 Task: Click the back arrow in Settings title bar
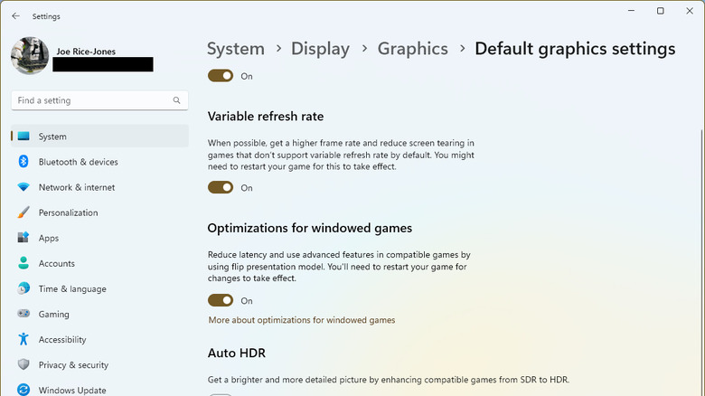[15, 16]
